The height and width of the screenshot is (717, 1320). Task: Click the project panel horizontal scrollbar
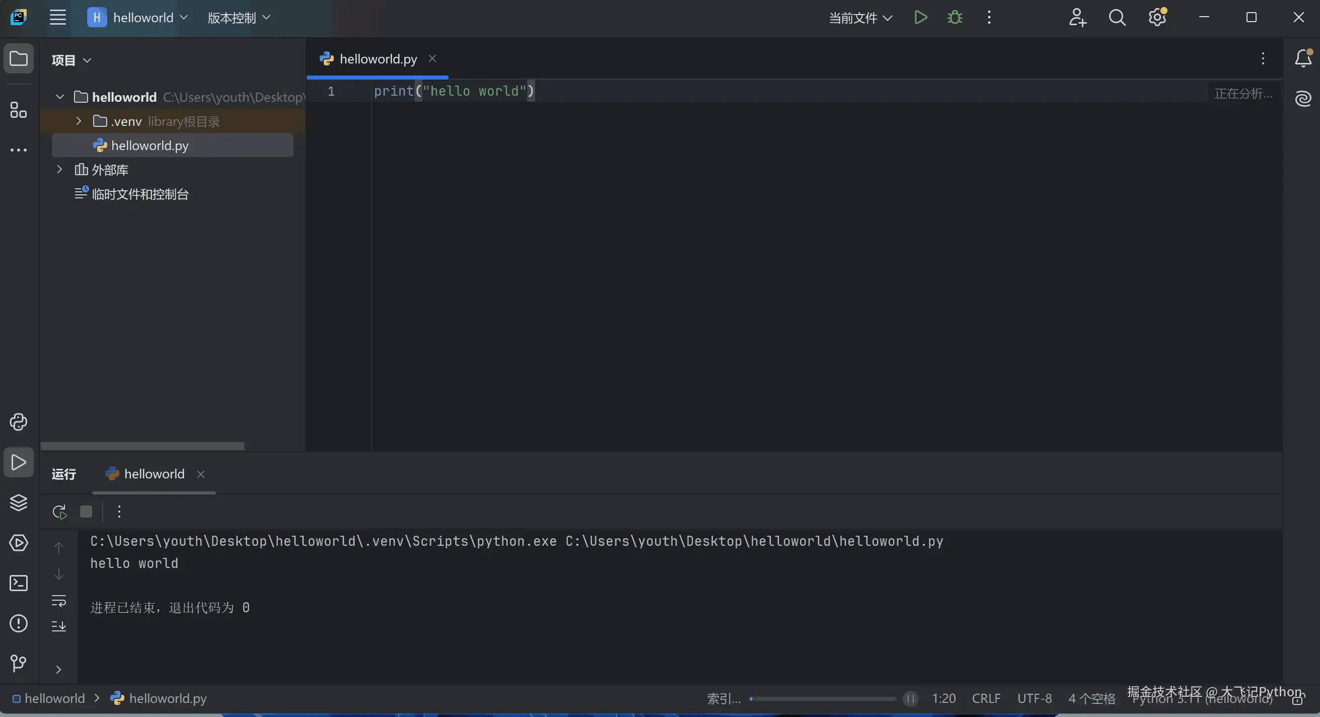142,446
